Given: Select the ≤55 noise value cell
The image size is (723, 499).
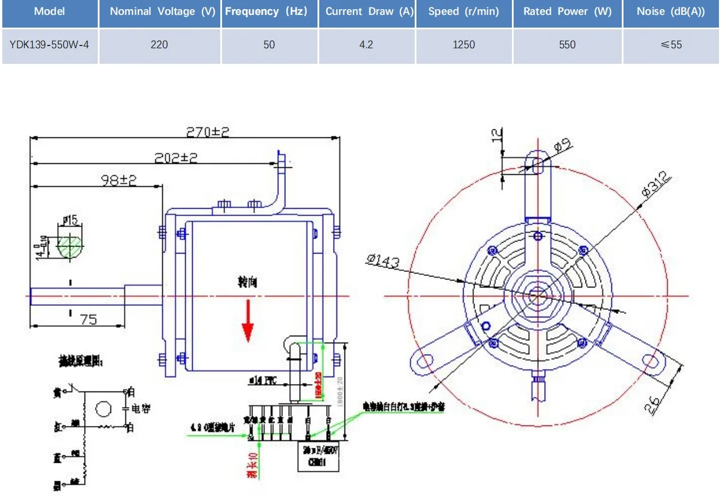Looking at the screenshot, I should [671, 45].
